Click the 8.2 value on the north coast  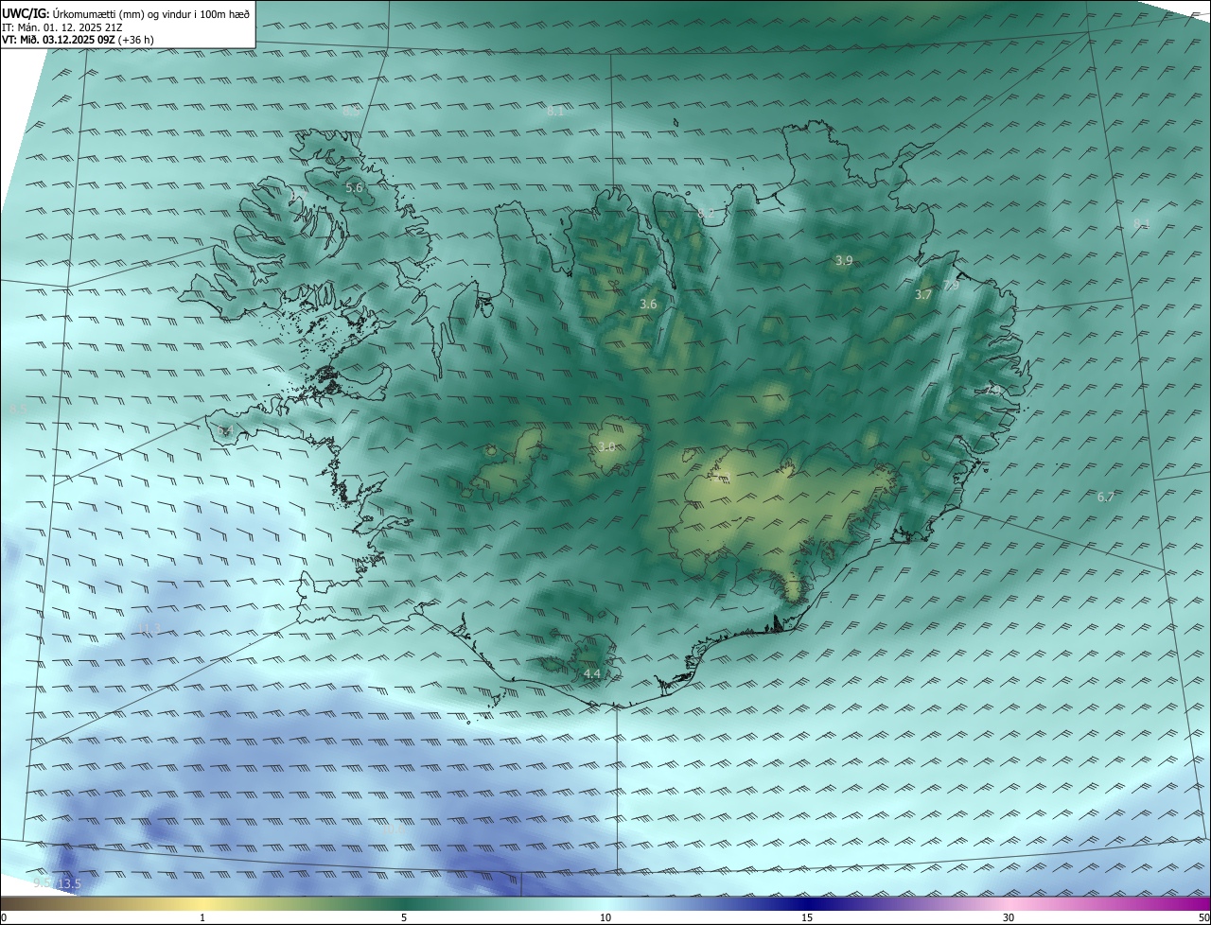click(x=706, y=214)
